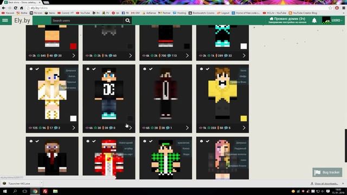The width and height of the screenshot is (347, 195).
Task: Open details arrow on the 2k 545 skin card
Action: click(x=74, y=56)
